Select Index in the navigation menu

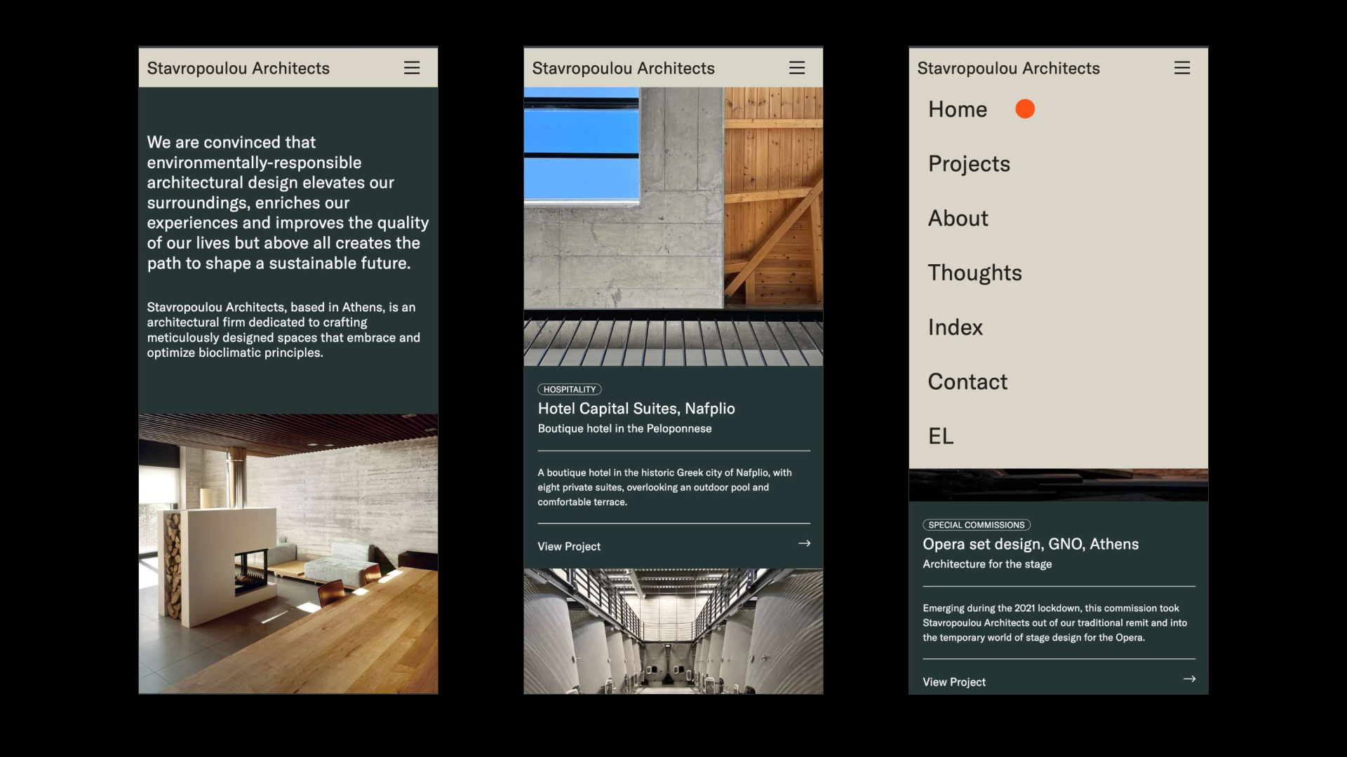(x=955, y=327)
